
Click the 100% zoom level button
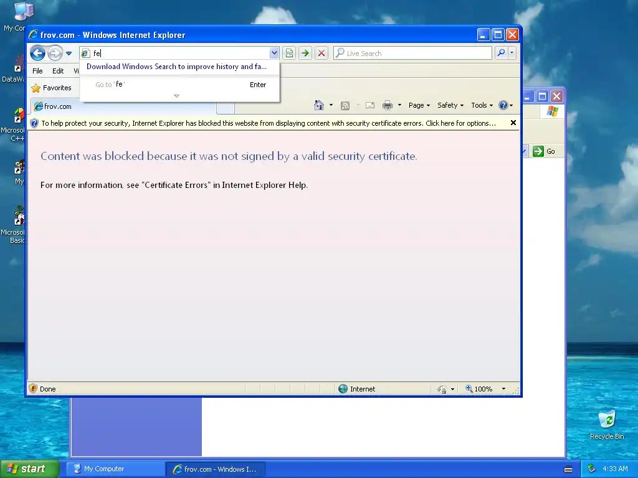pyautogui.click(x=479, y=389)
